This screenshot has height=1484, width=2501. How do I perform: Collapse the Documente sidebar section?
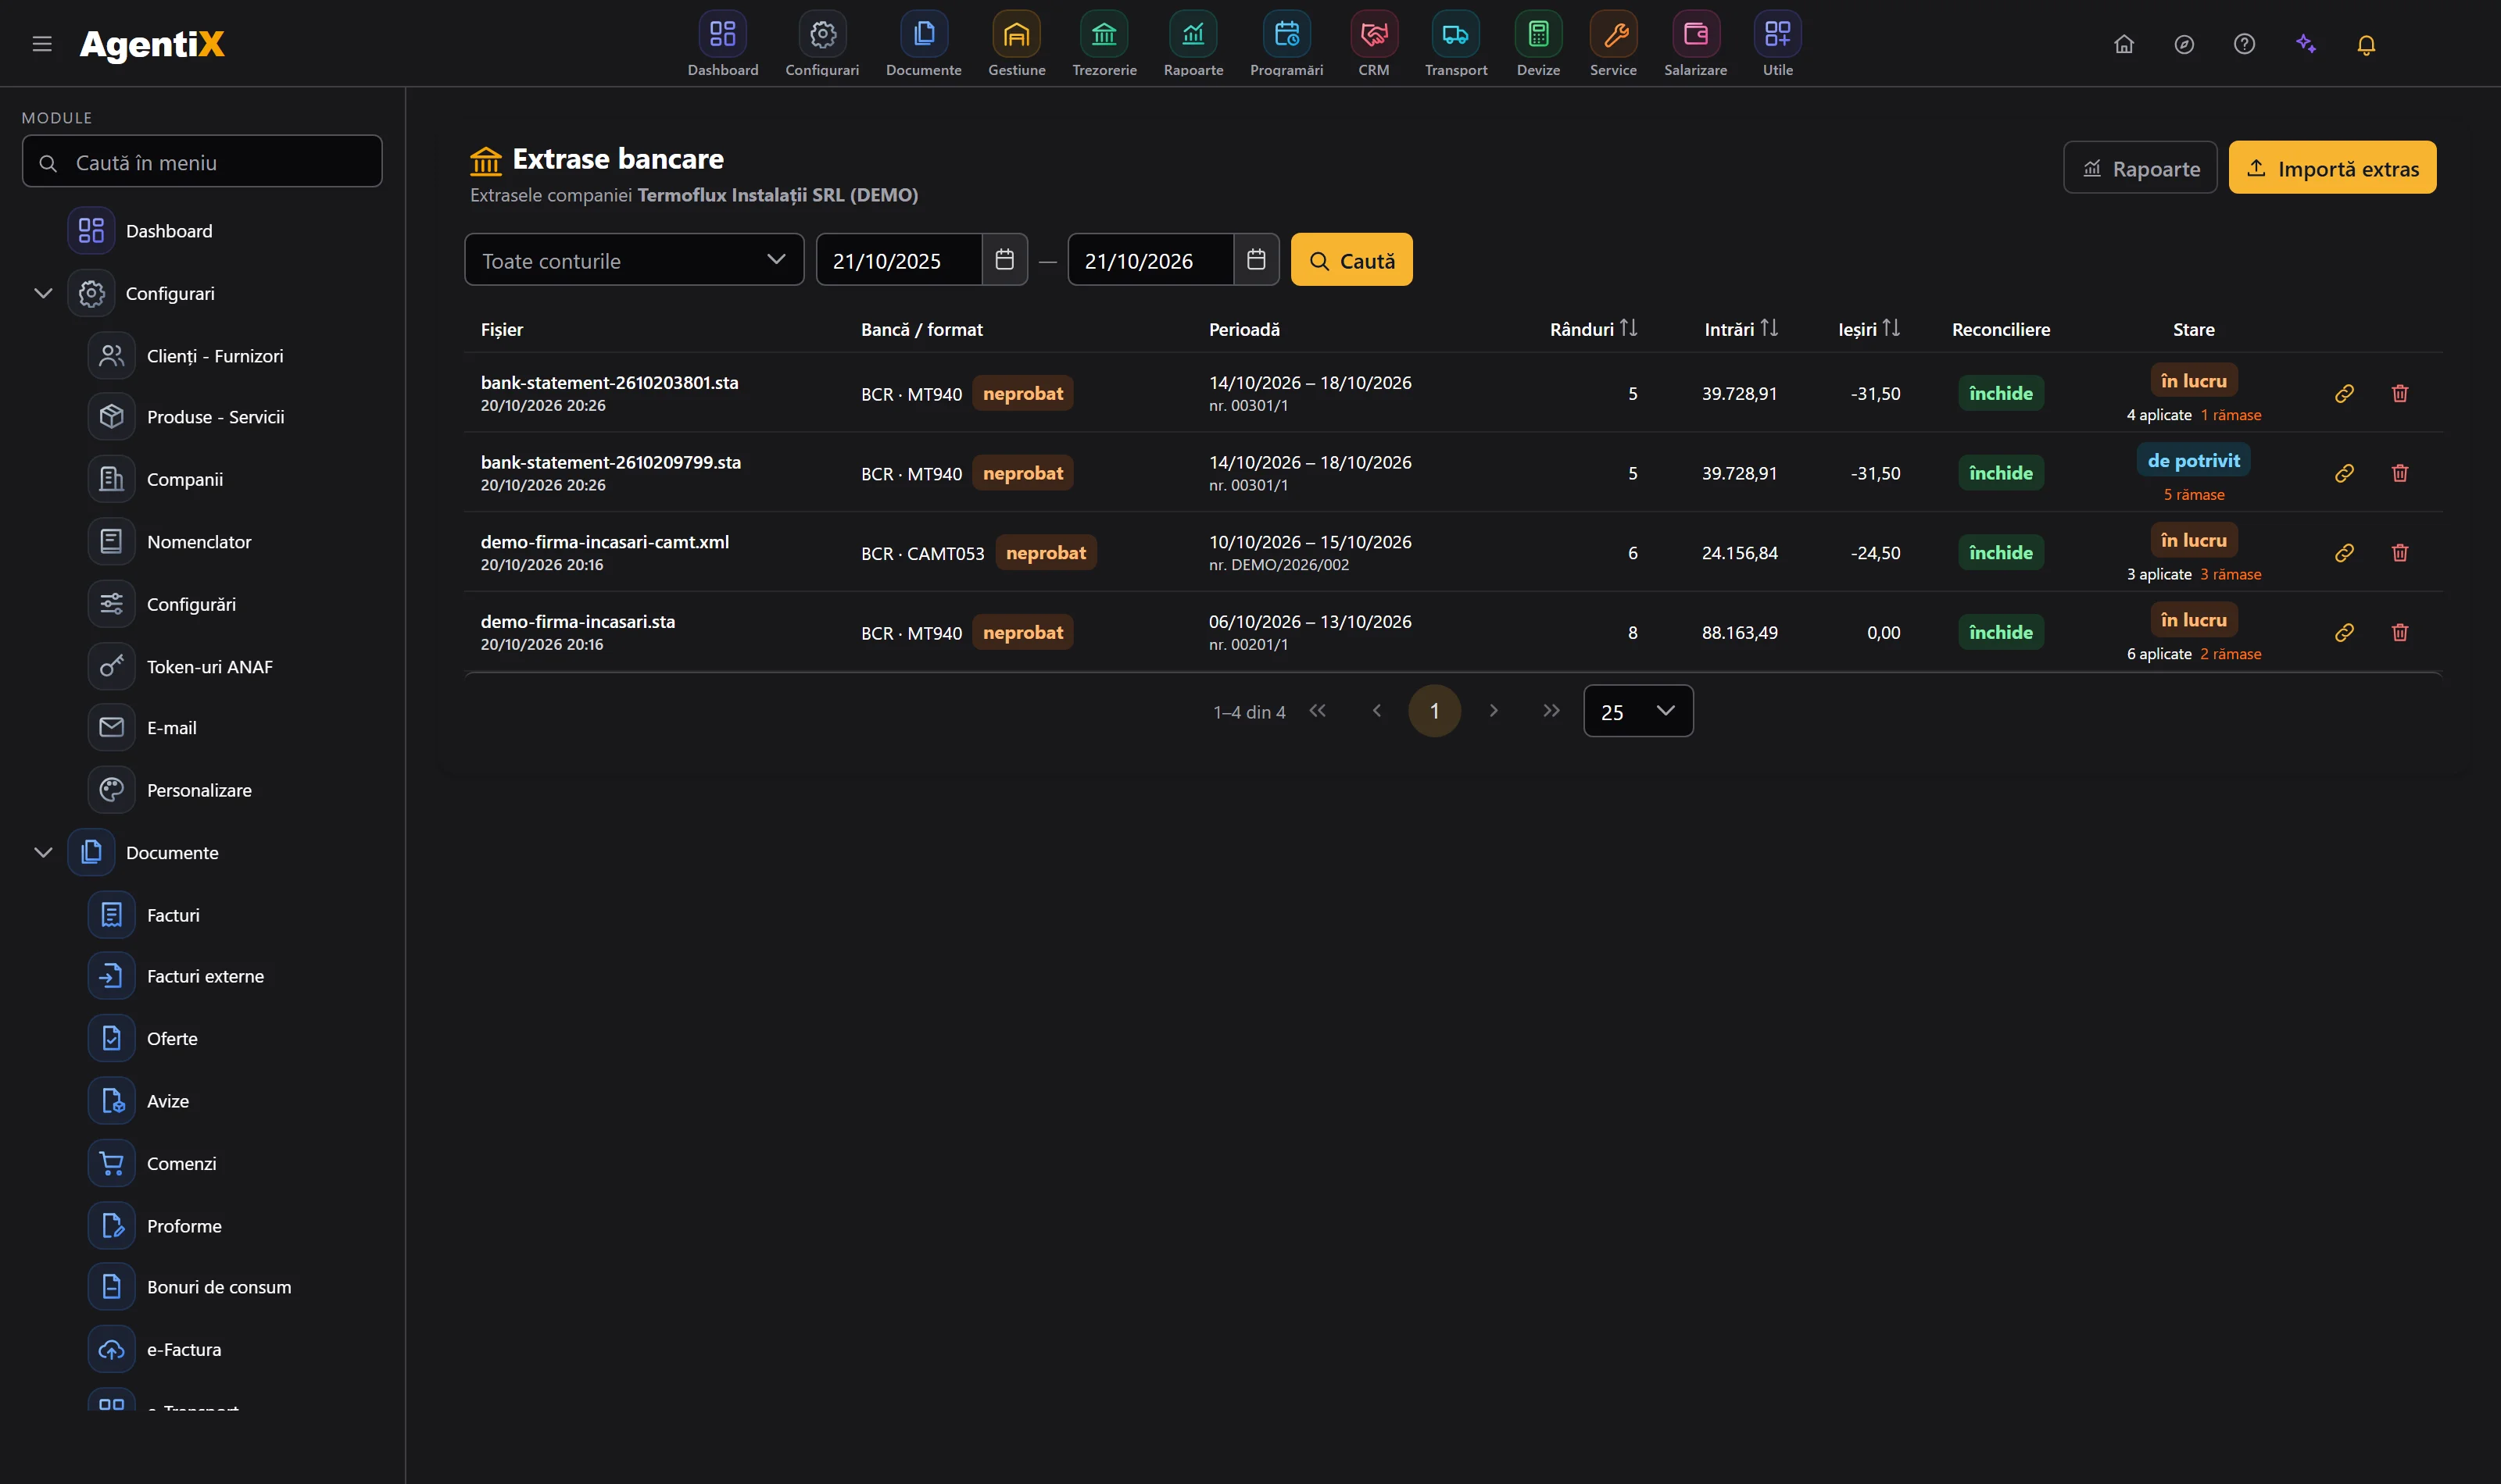[43, 852]
